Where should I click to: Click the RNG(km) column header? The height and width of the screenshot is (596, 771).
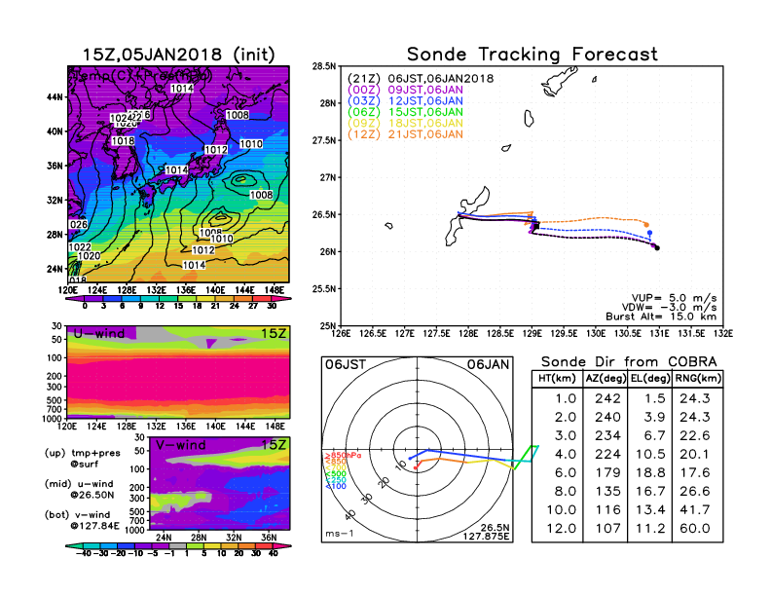click(696, 378)
